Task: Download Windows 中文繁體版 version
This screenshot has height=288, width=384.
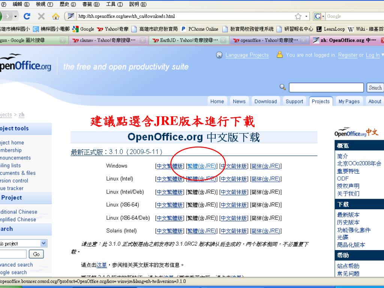Action: (x=170, y=166)
